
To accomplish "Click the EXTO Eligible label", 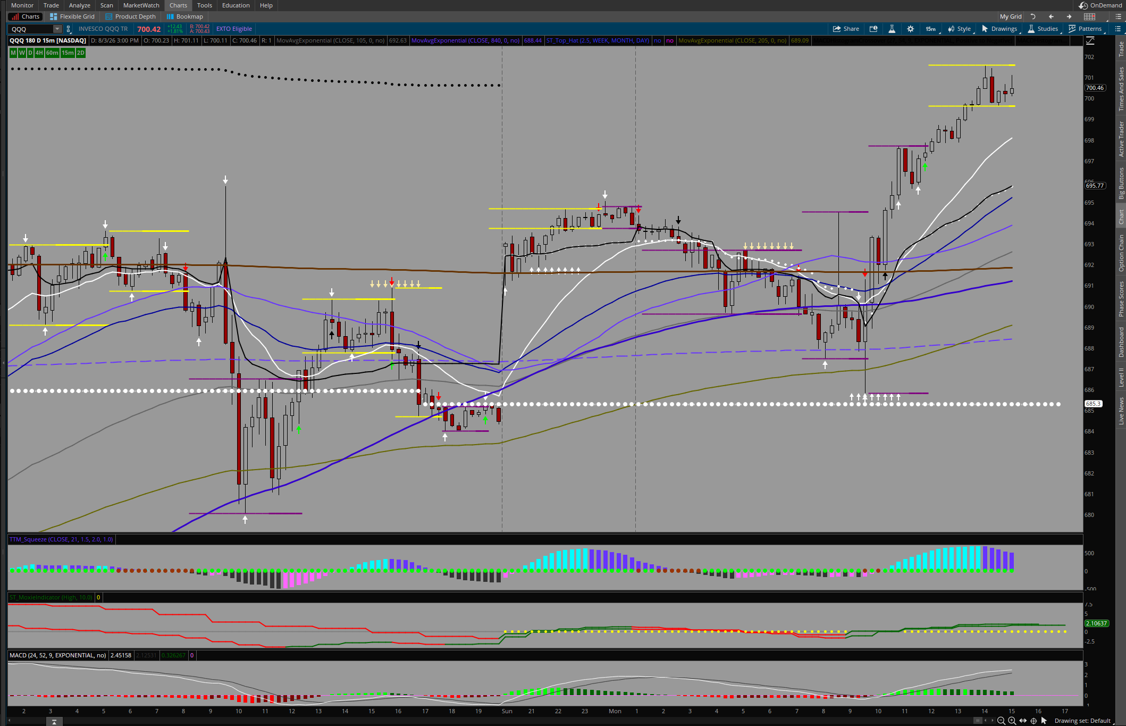I will click(234, 29).
